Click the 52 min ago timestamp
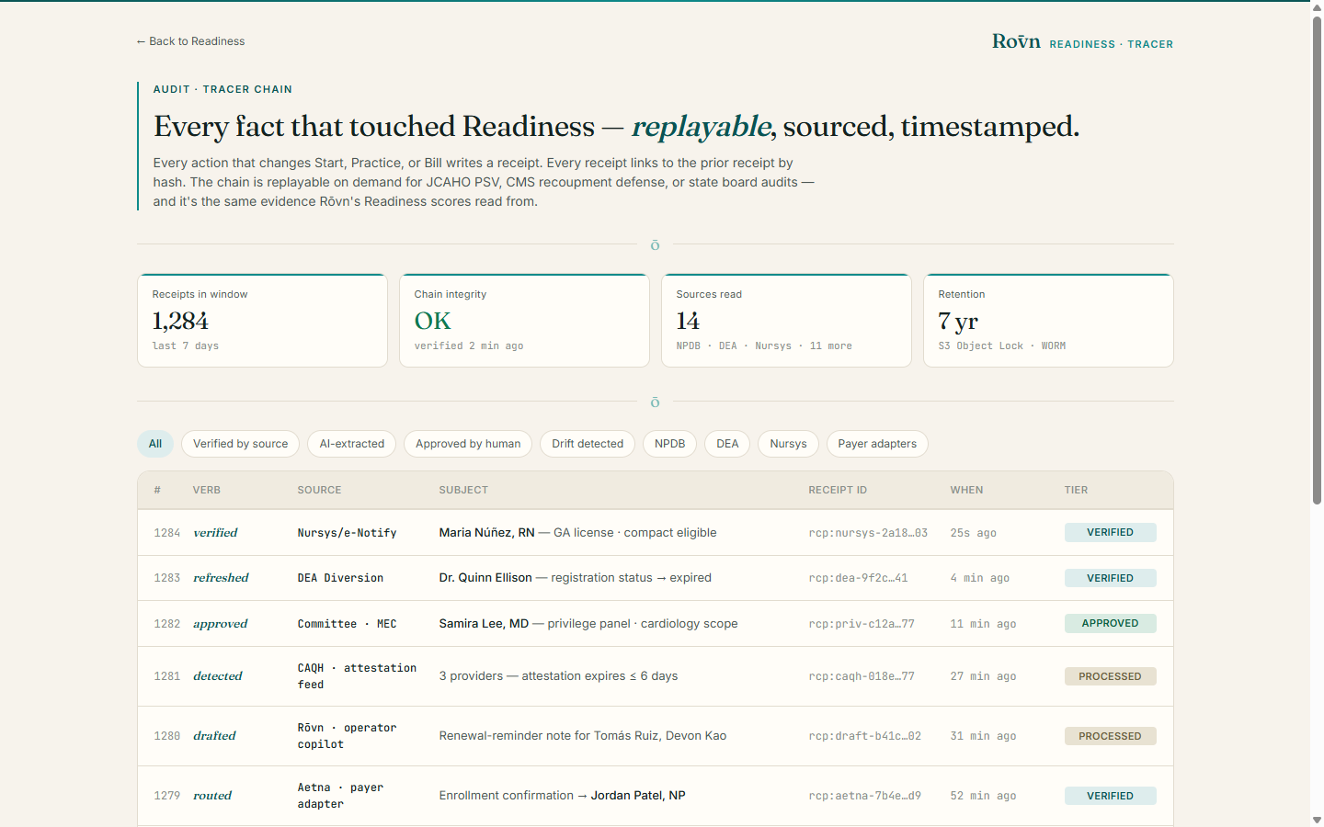Image resolution: width=1324 pixels, height=827 pixels. click(x=983, y=796)
